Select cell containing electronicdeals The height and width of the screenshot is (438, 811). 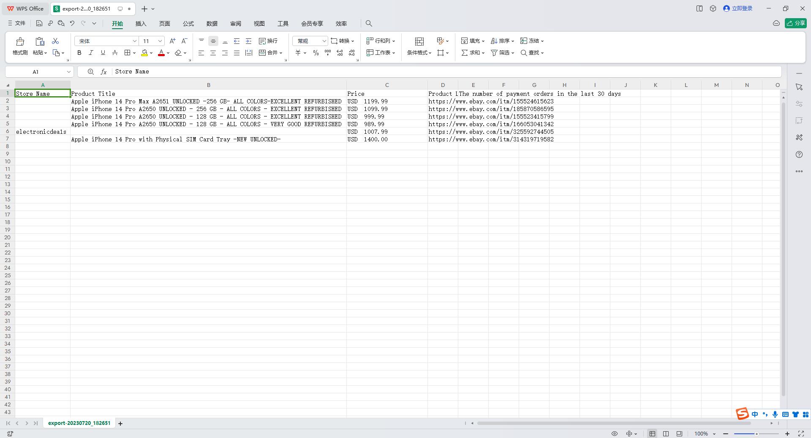tap(43, 132)
